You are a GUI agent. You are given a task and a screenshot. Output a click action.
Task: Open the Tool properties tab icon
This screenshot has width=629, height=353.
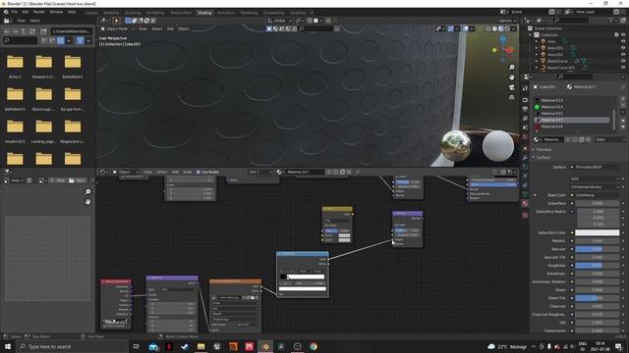click(x=525, y=88)
